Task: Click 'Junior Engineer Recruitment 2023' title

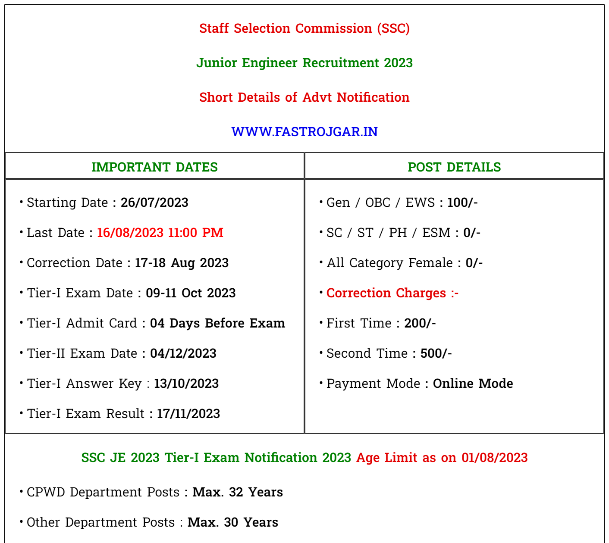Action: 304,63
